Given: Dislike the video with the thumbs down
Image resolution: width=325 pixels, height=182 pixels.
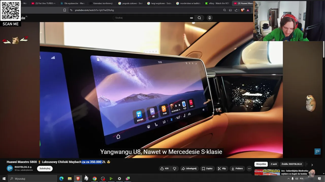Looking at the screenshot, I should tap(174, 169).
